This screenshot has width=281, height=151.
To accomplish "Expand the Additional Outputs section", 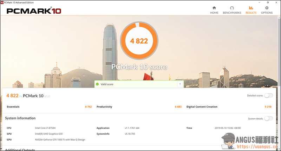I will 20,150.
